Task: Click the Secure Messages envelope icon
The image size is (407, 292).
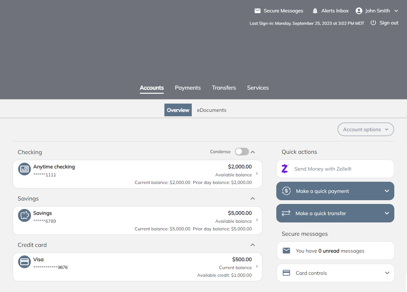Action: [x=258, y=11]
